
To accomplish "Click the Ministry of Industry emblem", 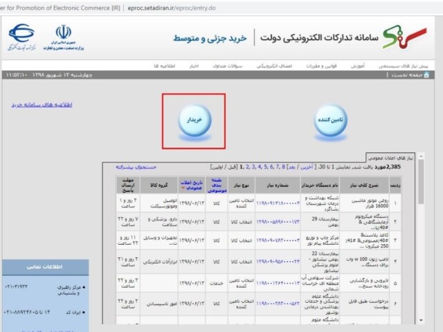I will pyautogui.click(x=64, y=37).
